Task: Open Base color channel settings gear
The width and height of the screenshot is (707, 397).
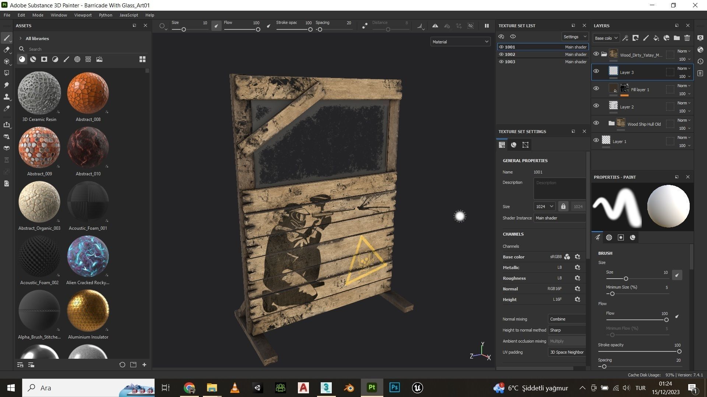Action: pyautogui.click(x=577, y=257)
